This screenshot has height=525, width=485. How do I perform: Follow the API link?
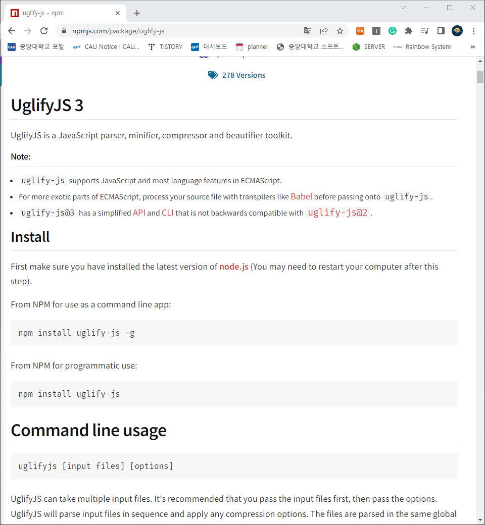pyautogui.click(x=139, y=213)
